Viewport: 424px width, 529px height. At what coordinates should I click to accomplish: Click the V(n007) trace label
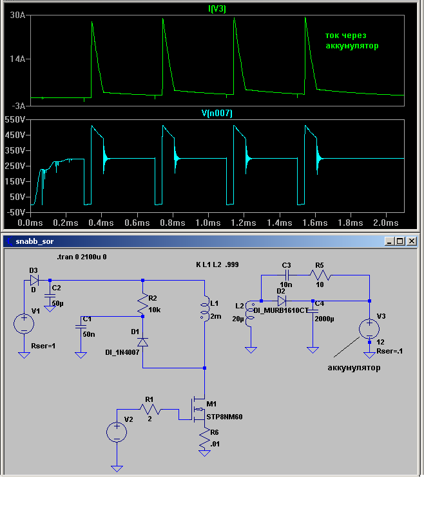coord(217,113)
